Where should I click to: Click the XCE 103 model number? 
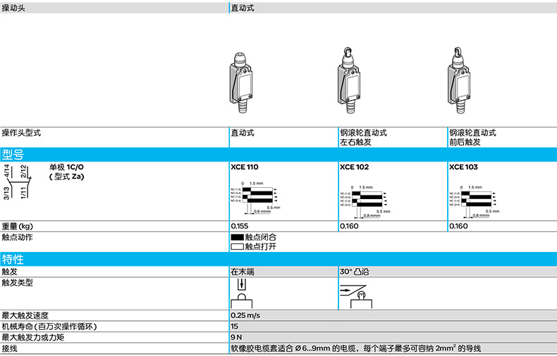(x=463, y=167)
